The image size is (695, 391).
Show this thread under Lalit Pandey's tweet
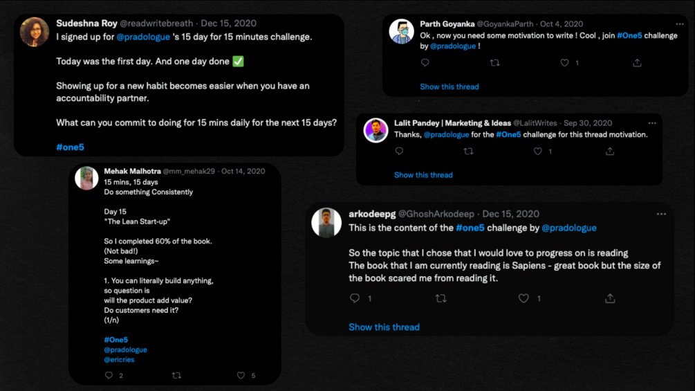pos(423,175)
